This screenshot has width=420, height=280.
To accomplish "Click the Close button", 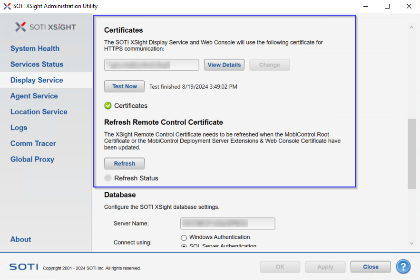I will pos(371,267).
